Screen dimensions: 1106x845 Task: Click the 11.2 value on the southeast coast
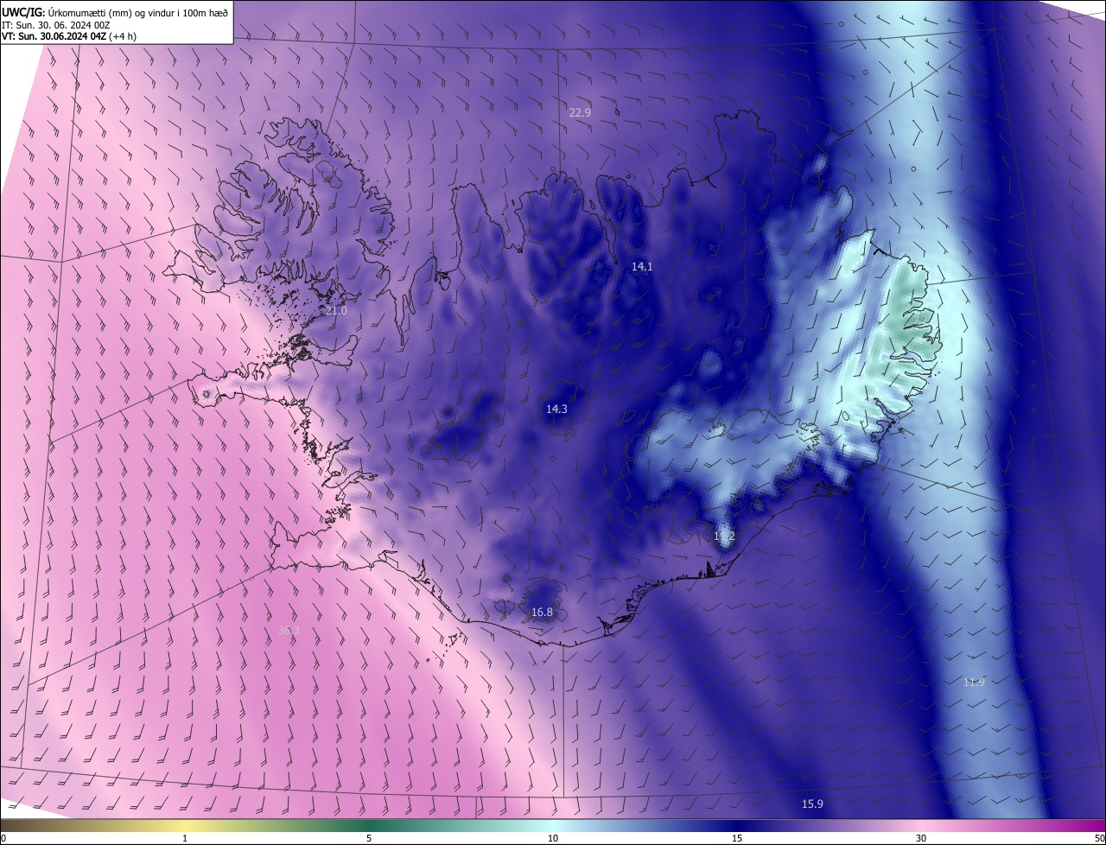pyautogui.click(x=724, y=537)
